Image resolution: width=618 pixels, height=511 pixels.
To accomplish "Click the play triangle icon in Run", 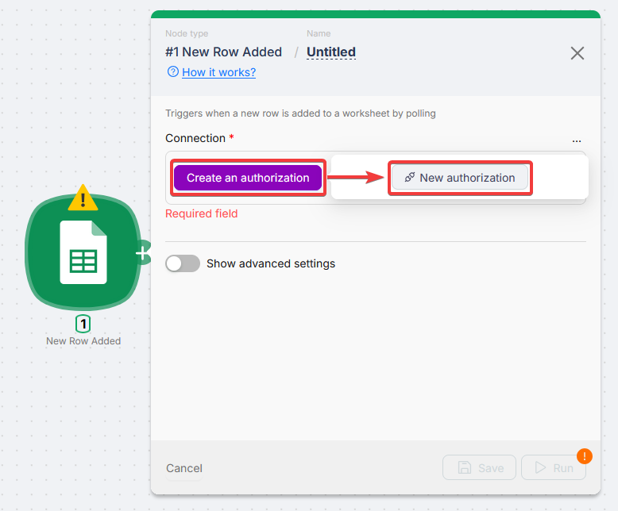I will tap(541, 468).
